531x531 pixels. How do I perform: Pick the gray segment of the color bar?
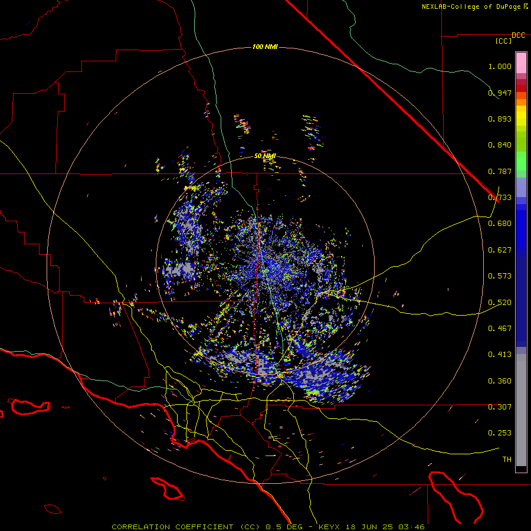[x=521, y=410]
